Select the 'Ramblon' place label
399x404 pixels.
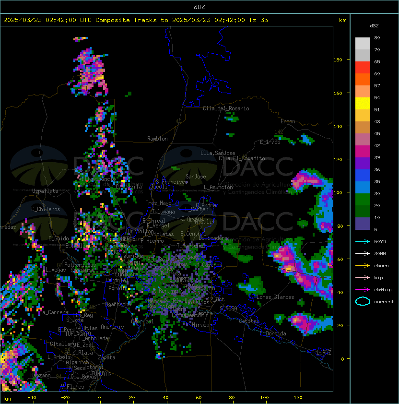click(157, 139)
